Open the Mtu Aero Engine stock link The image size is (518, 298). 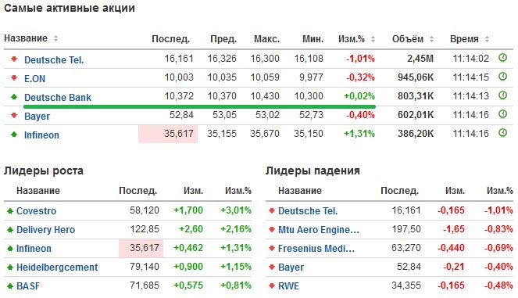319,229
